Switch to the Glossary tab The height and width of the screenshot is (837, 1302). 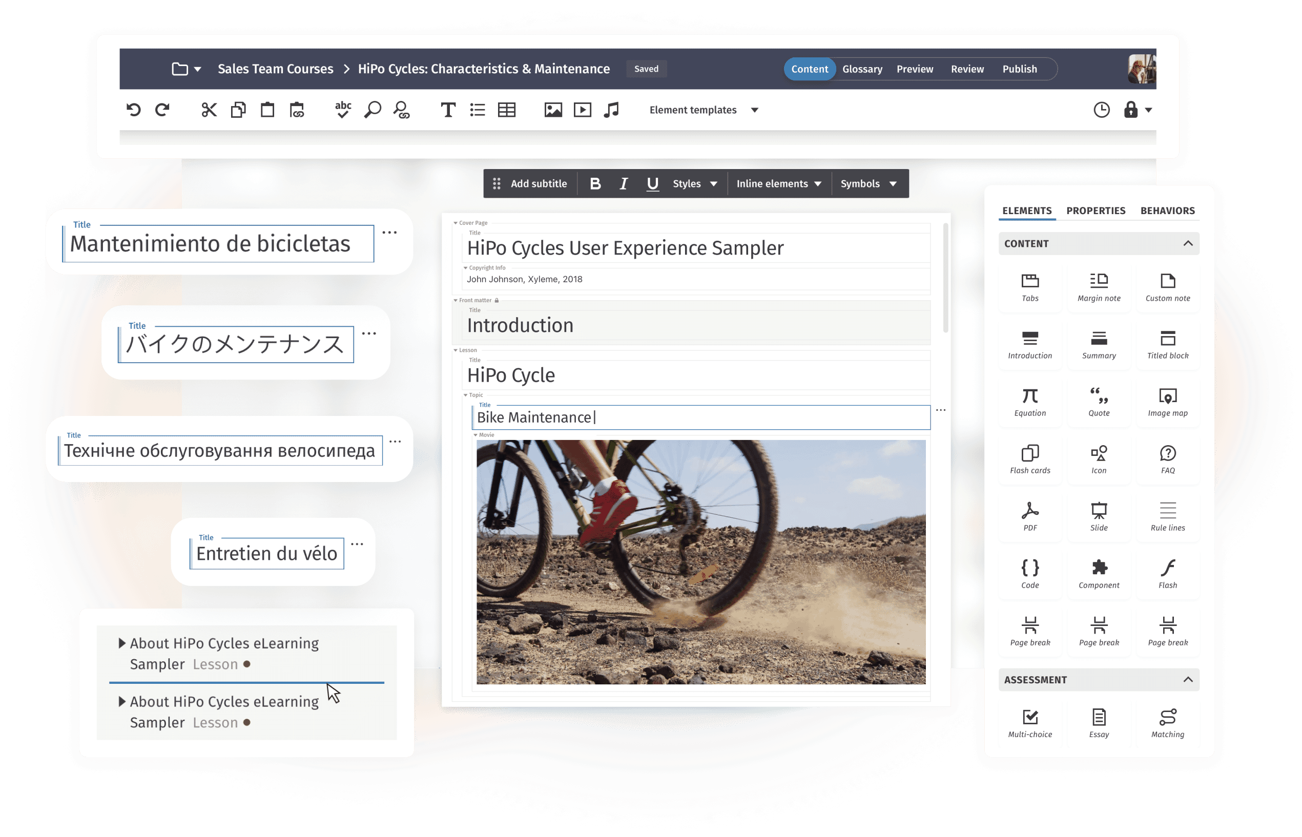tap(862, 69)
